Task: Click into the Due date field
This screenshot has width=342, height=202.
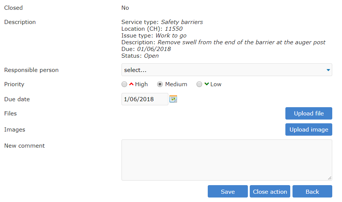Action: coord(145,99)
